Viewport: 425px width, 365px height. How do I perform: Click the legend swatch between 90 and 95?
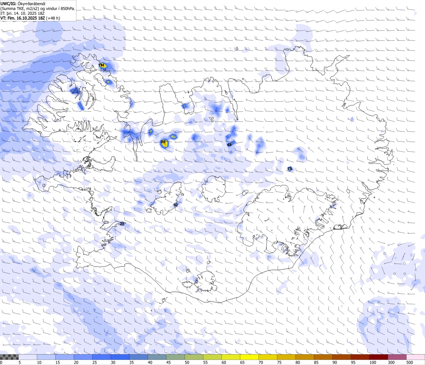tap(342, 357)
